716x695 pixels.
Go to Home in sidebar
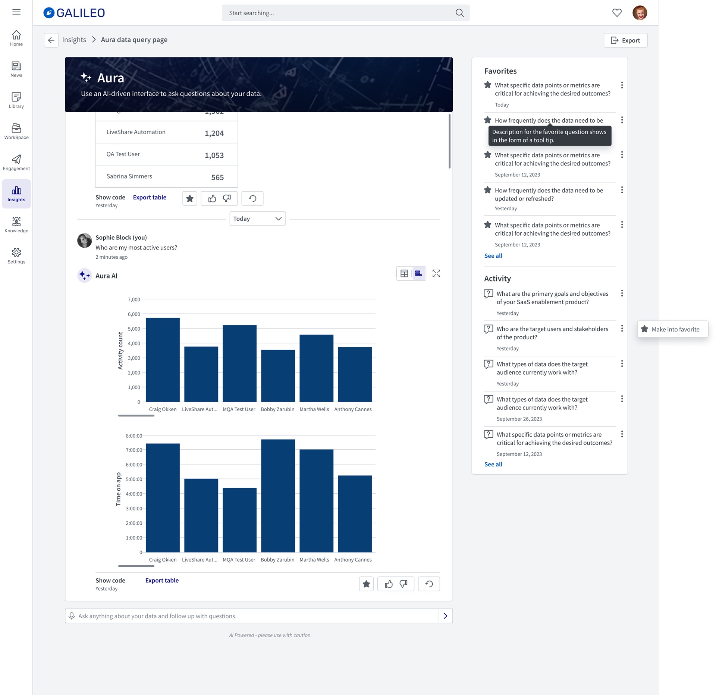coord(16,38)
